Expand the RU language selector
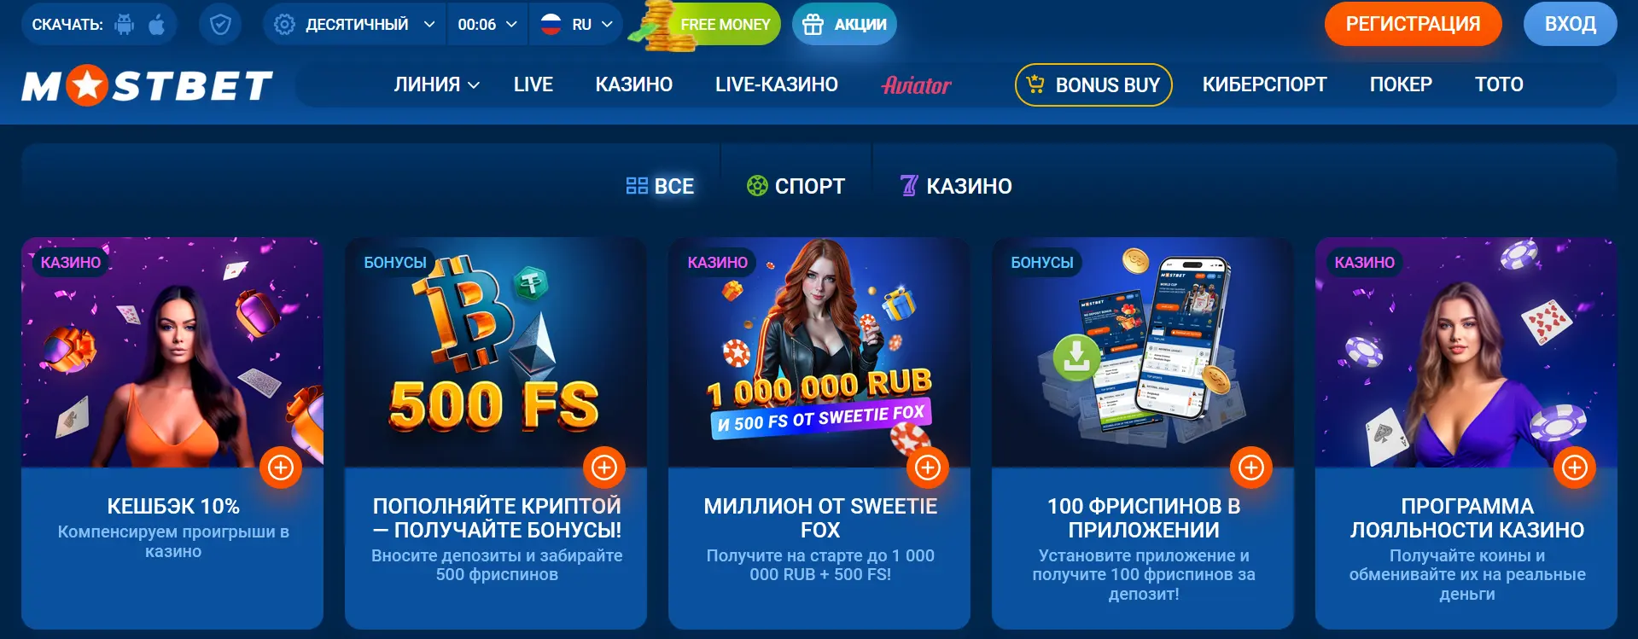Screen dimensions: 1638x639 pyautogui.click(x=576, y=25)
